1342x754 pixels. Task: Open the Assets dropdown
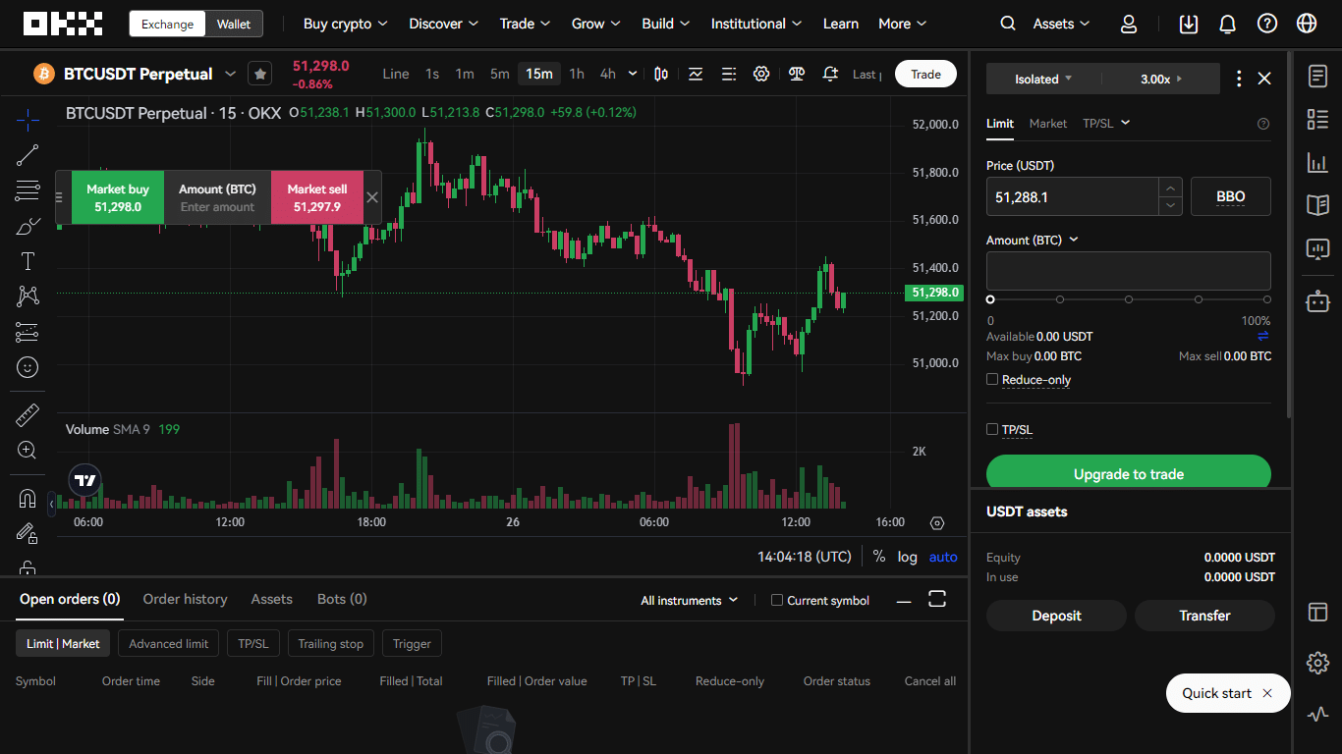coord(1062,24)
